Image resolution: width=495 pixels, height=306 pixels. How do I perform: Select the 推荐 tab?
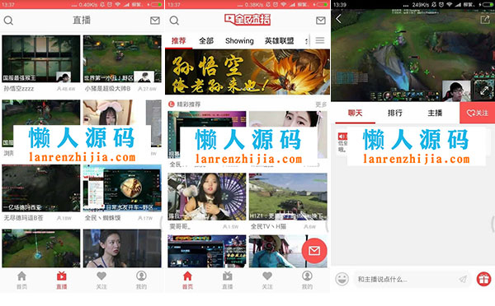[179, 40]
